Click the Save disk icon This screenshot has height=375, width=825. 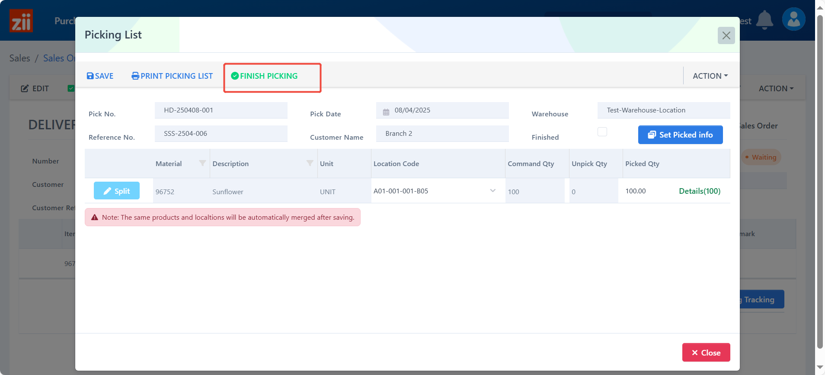tap(90, 76)
